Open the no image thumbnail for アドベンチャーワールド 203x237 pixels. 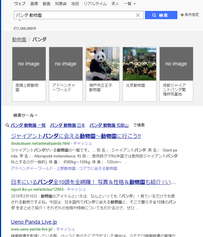[66, 64]
